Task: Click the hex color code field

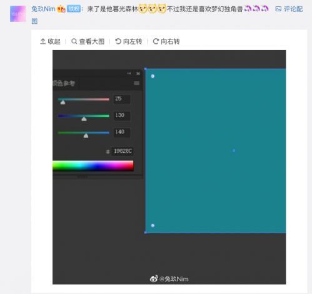Action: click(x=123, y=151)
